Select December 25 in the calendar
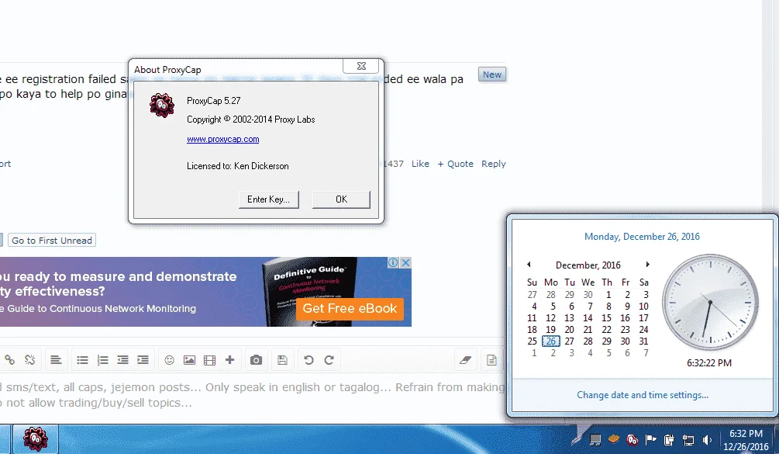This screenshot has width=779, height=454. 532,341
